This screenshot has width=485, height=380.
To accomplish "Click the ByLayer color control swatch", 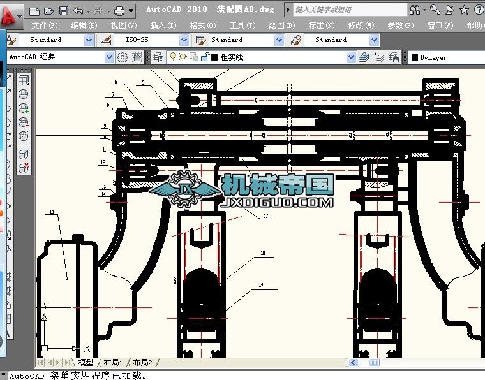I will pyautogui.click(x=415, y=57).
